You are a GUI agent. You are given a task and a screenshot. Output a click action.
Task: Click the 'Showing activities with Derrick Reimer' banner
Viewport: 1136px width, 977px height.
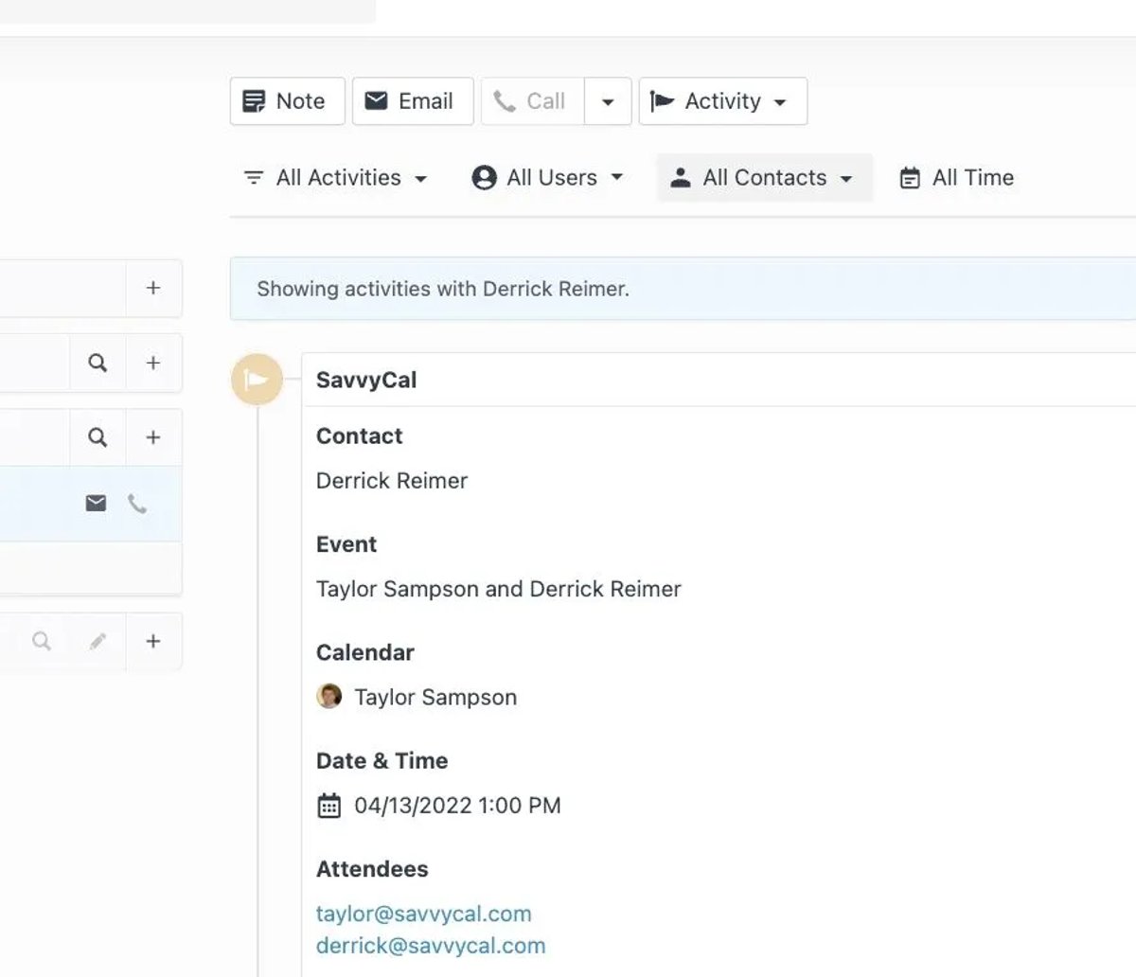pyautogui.click(x=683, y=289)
